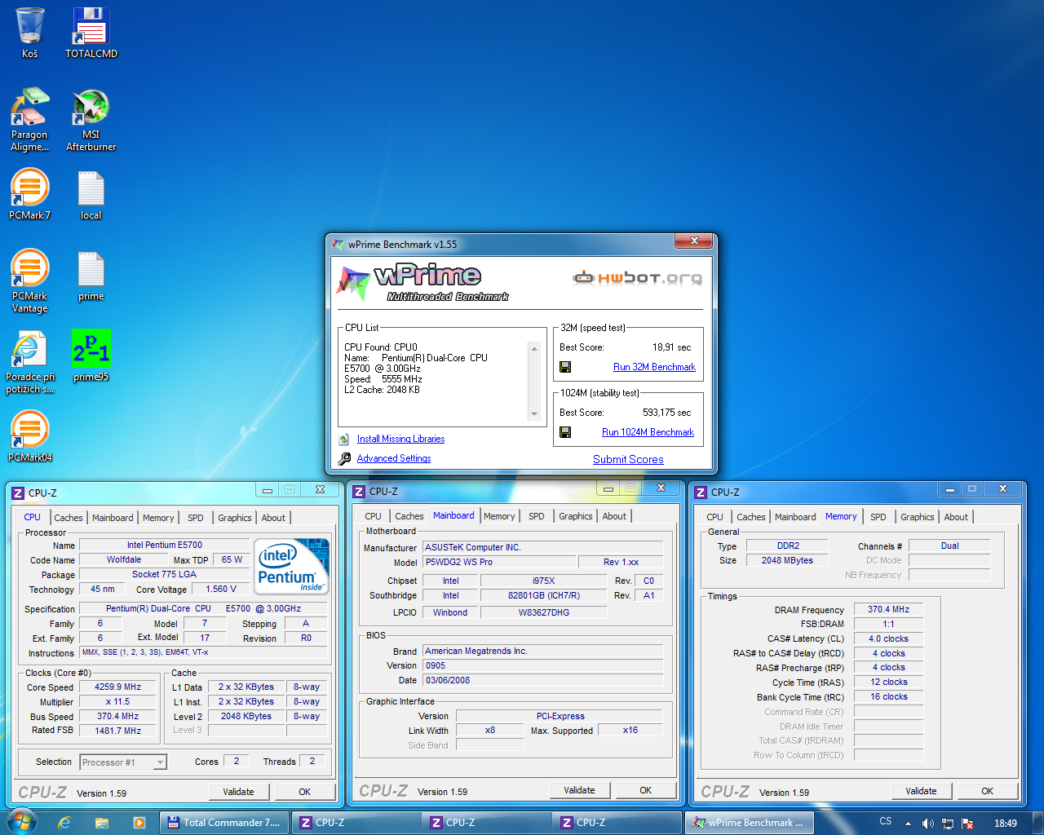Click BIOS date 03/06/2008 field
Screen dimensions: 1044x835
pyautogui.click(x=542, y=680)
